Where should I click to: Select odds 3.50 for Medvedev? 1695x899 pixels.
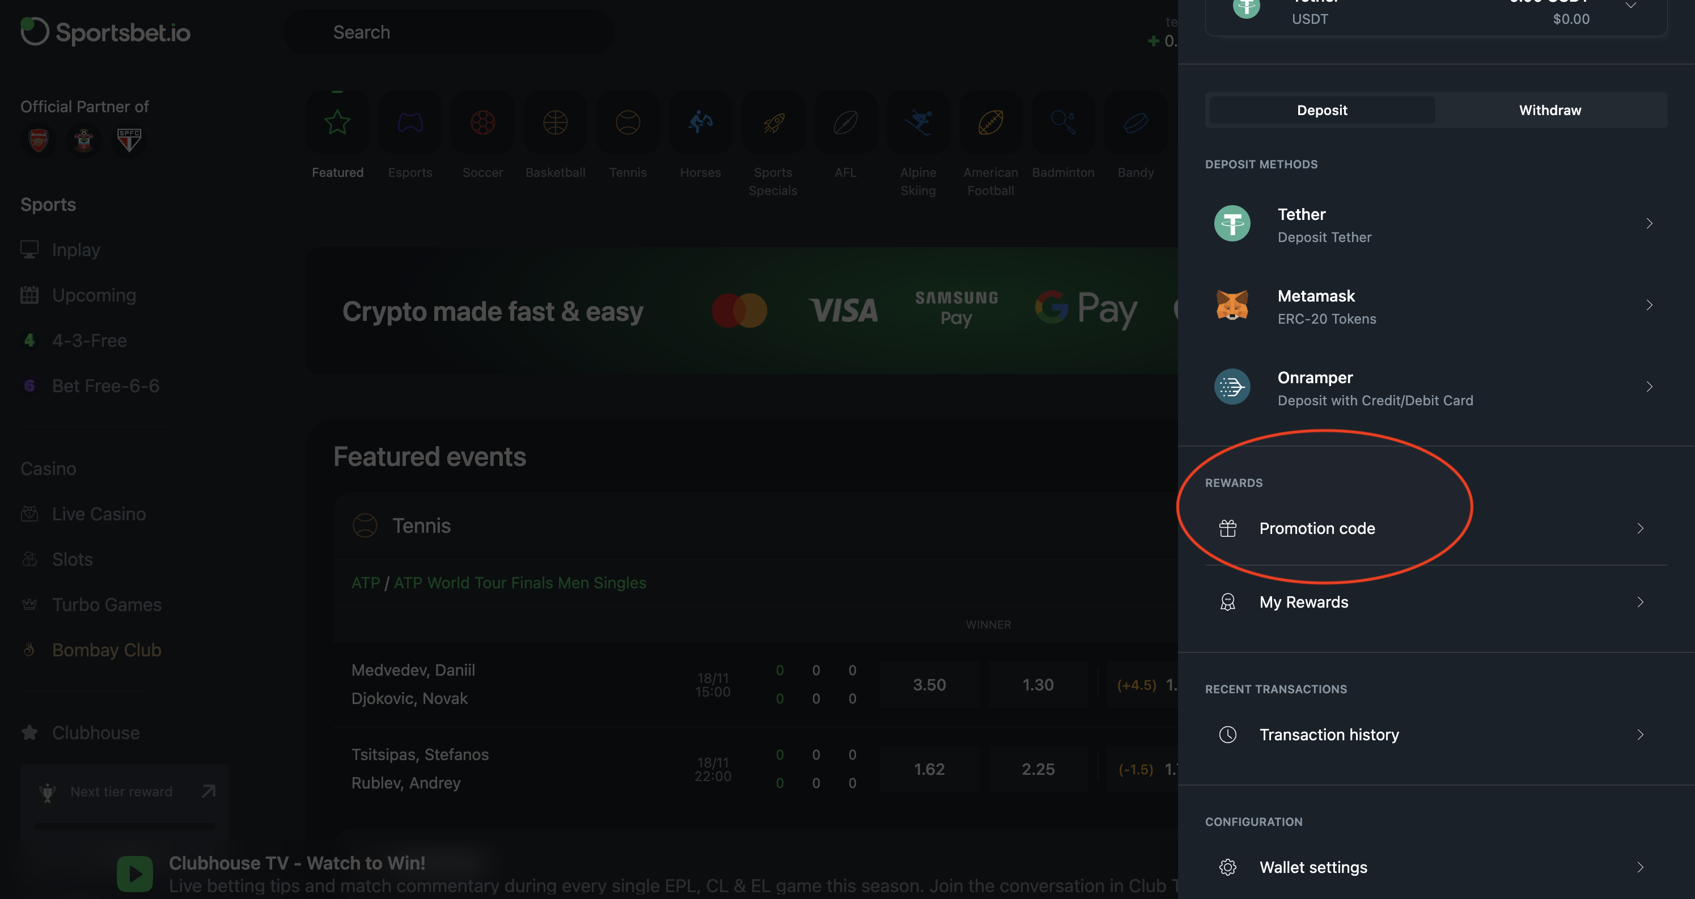pos(929,685)
